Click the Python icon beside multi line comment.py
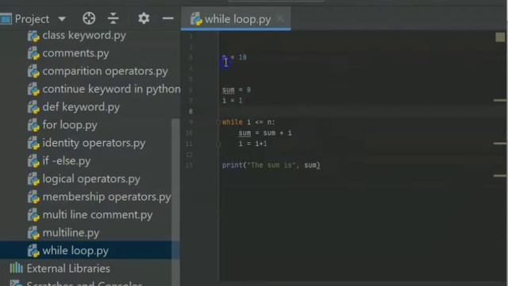 (x=33, y=215)
